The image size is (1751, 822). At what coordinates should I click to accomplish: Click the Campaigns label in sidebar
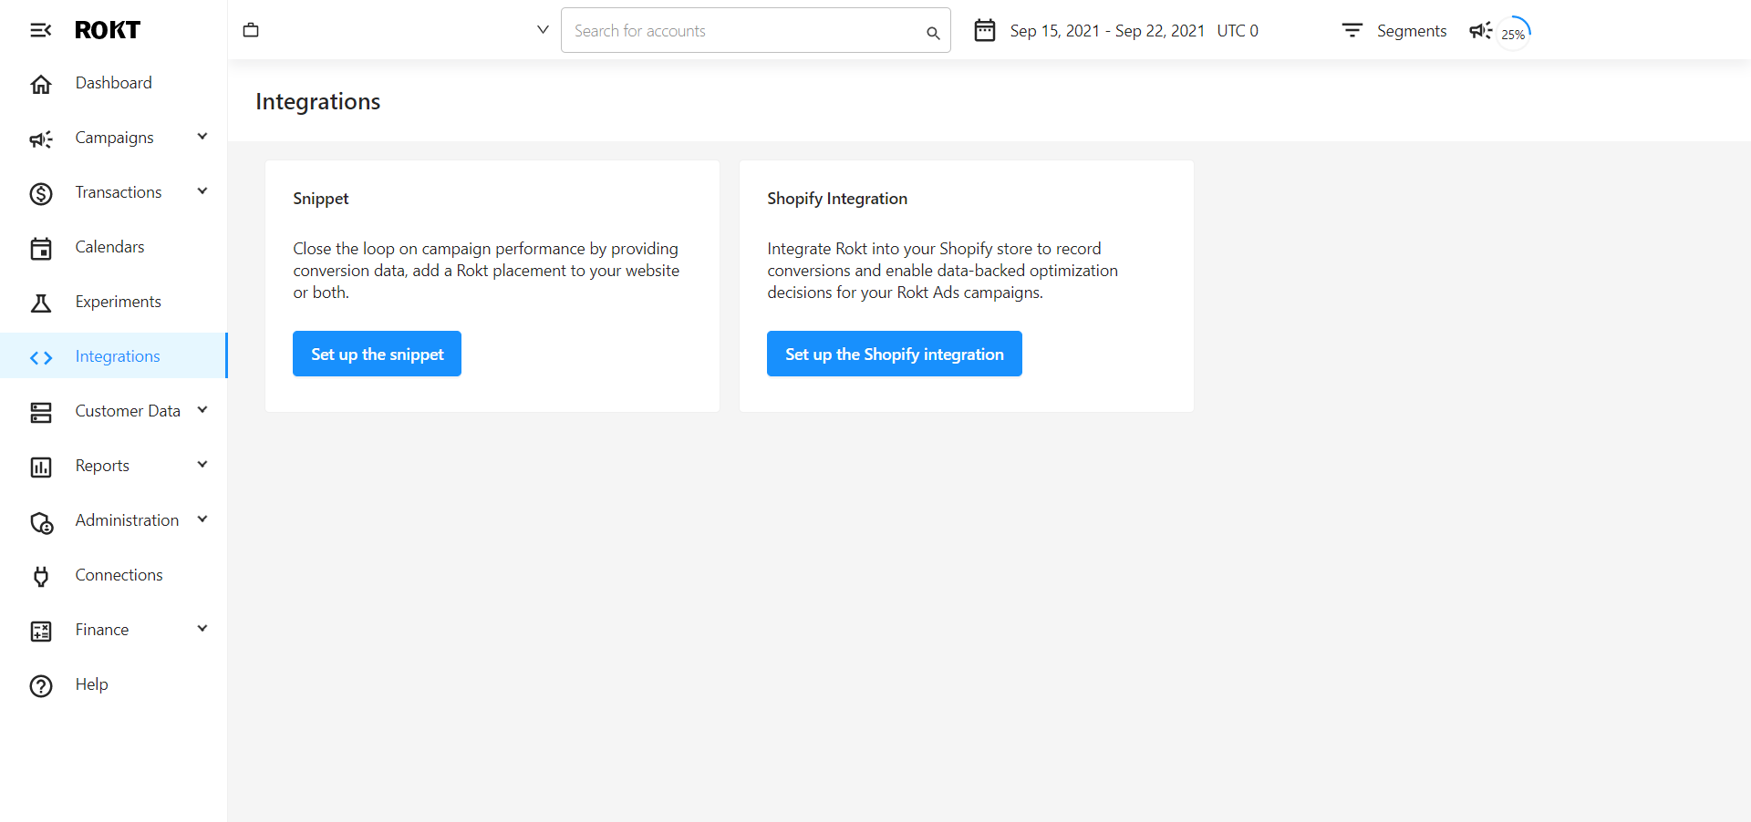coord(114,138)
